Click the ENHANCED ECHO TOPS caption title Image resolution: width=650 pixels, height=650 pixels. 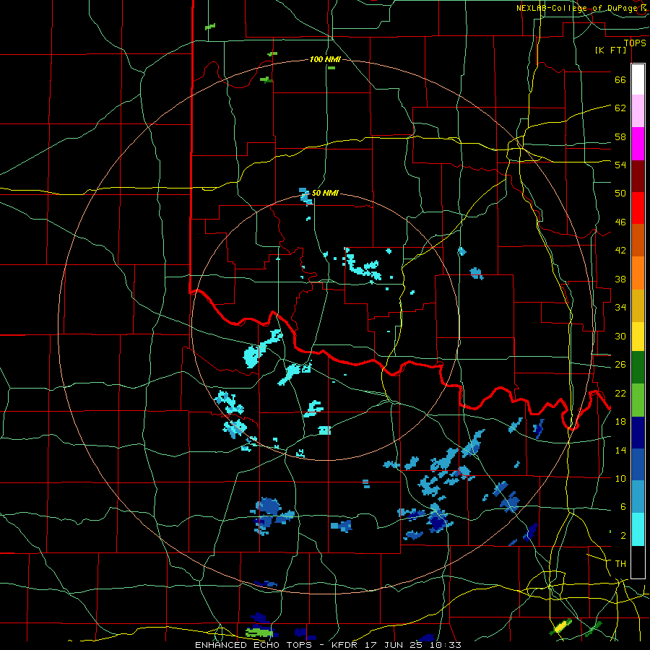coord(253,645)
